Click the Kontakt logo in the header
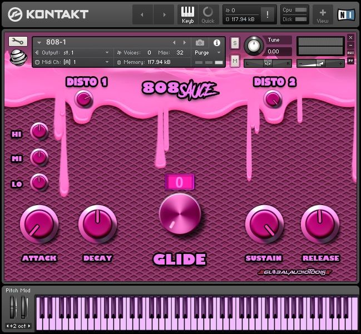The image size is (361, 334). point(48,14)
